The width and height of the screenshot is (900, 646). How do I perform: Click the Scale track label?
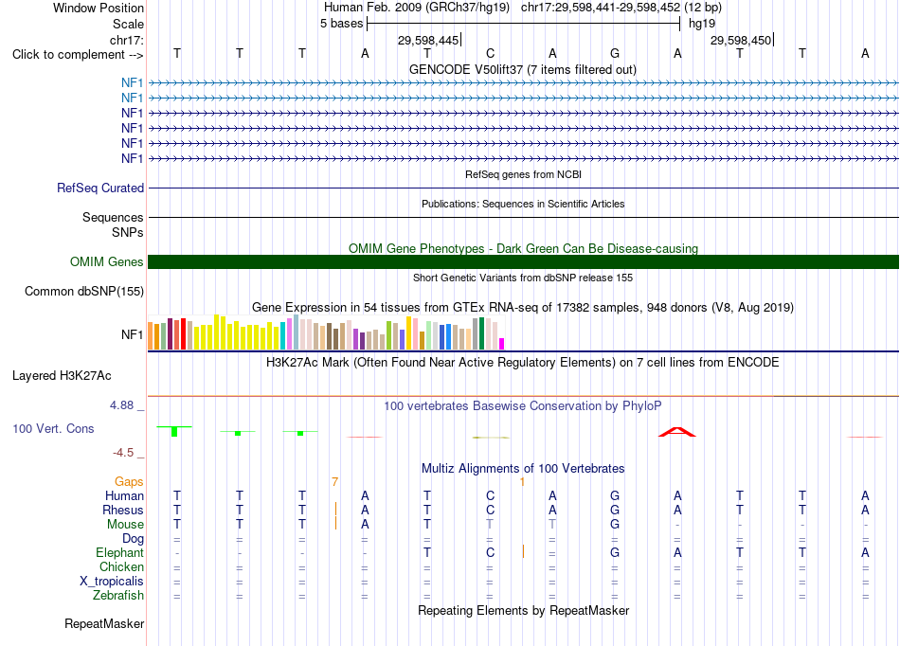point(128,24)
